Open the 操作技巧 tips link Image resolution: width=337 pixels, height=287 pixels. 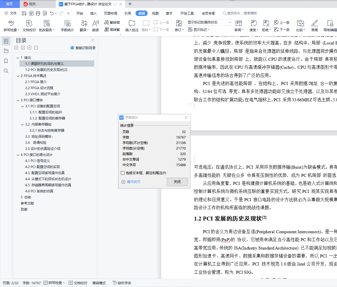(x=131, y=182)
